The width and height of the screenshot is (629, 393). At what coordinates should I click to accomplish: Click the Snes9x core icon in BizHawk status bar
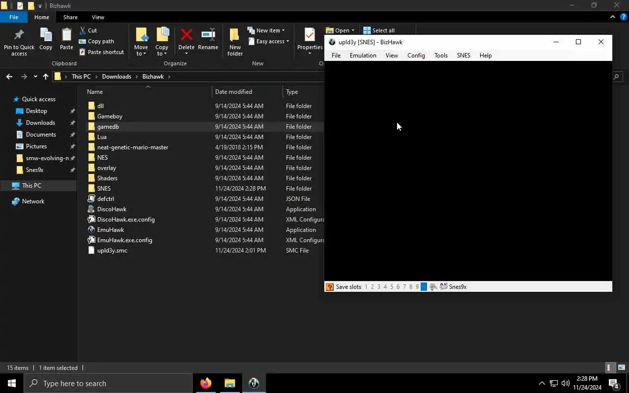pos(443,286)
